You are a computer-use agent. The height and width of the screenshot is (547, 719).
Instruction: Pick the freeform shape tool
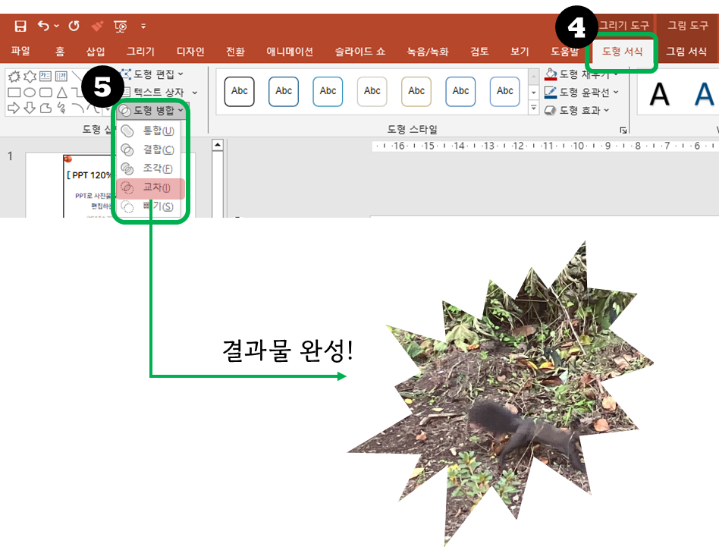click(x=46, y=108)
